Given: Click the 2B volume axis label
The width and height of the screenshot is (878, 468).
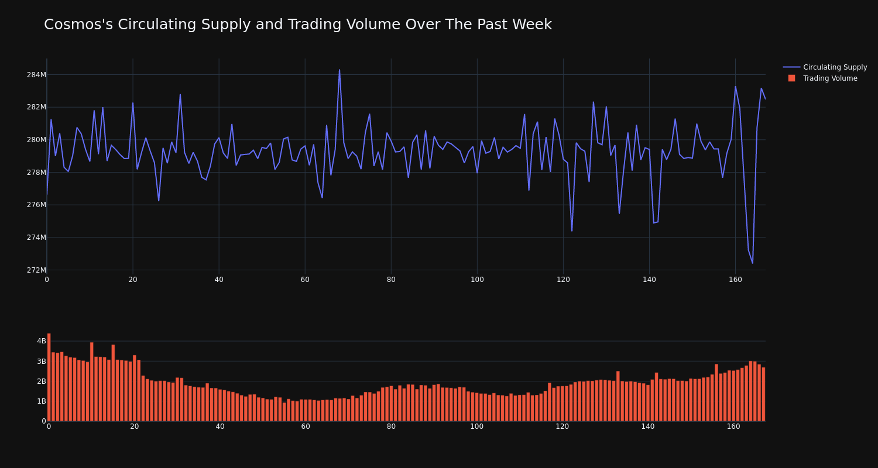Looking at the screenshot, I should [x=42, y=381].
